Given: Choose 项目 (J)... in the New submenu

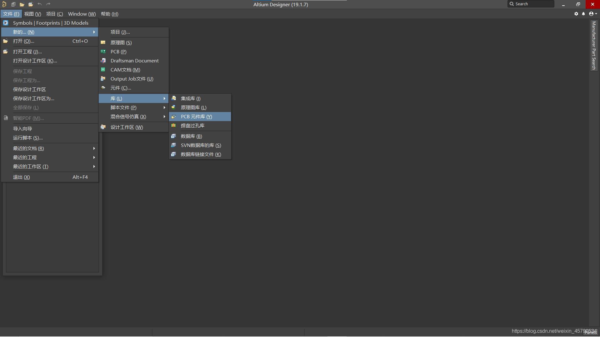Looking at the screenshot, I should point(134,32).
